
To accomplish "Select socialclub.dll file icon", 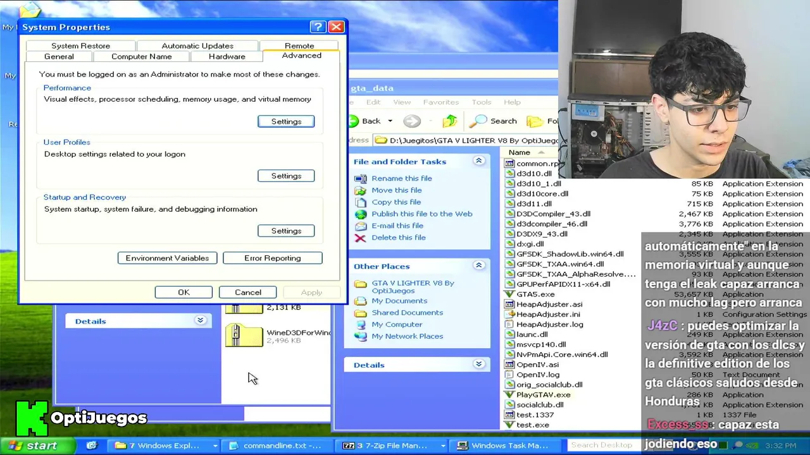I will click(x=509, y=404).
